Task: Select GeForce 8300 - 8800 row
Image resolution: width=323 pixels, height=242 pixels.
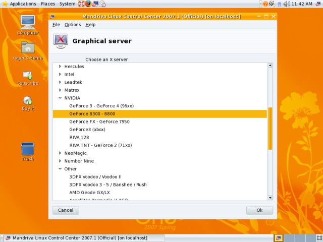Action: 160,113
